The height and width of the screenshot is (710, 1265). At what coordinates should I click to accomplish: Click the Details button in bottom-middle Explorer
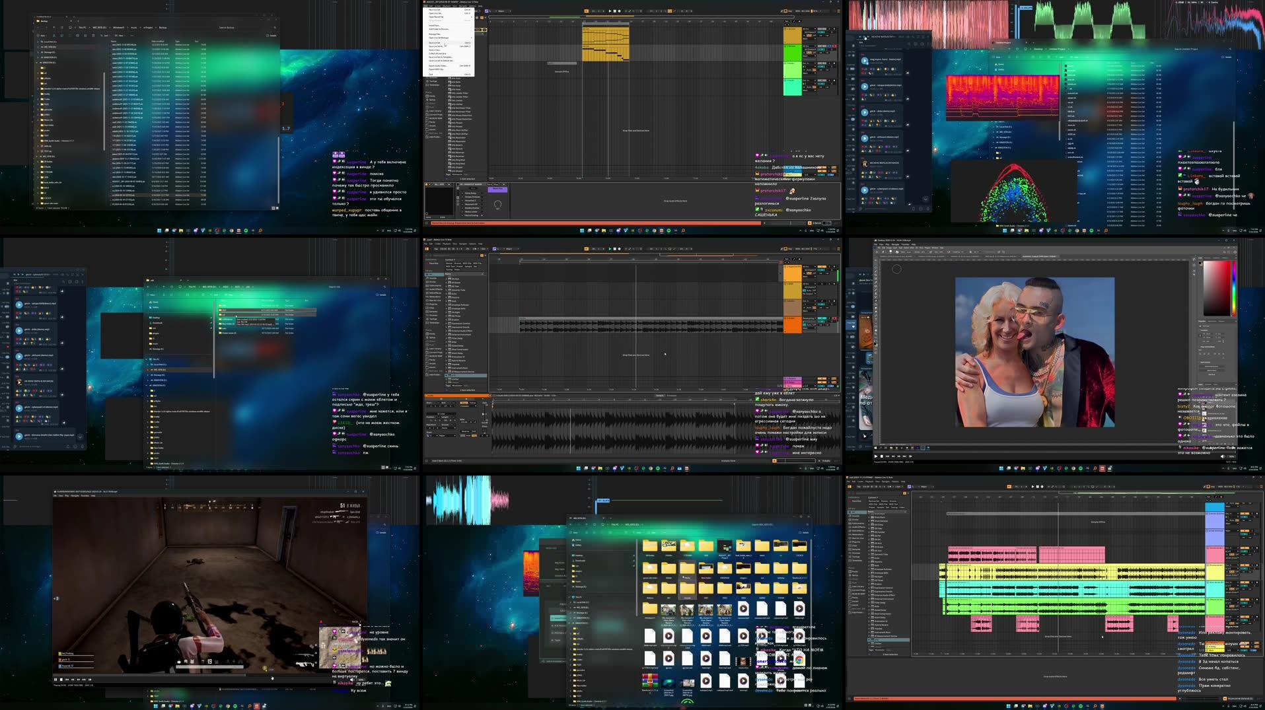pyautogui.click(x=804, y=532)
